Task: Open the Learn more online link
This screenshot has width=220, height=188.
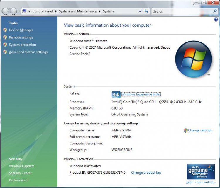Action: [x=201, y=182]
